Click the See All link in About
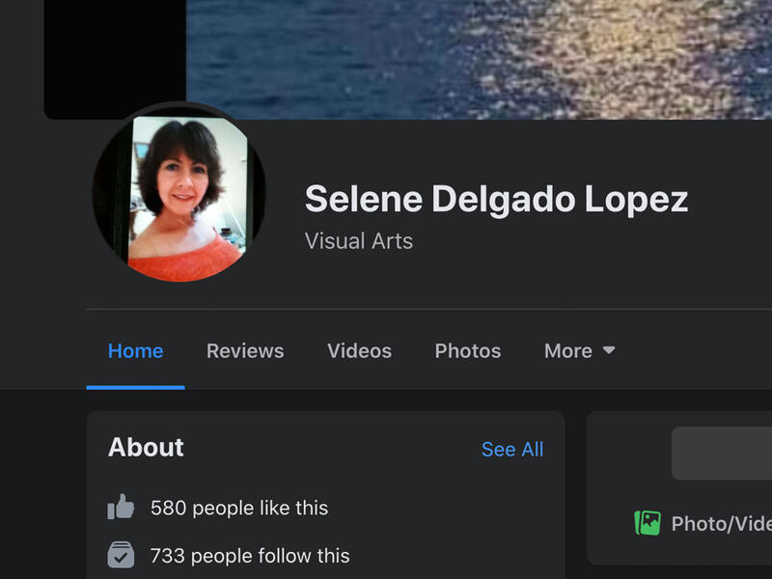Screen dimensions: 772x579 [x=512, y=450]
